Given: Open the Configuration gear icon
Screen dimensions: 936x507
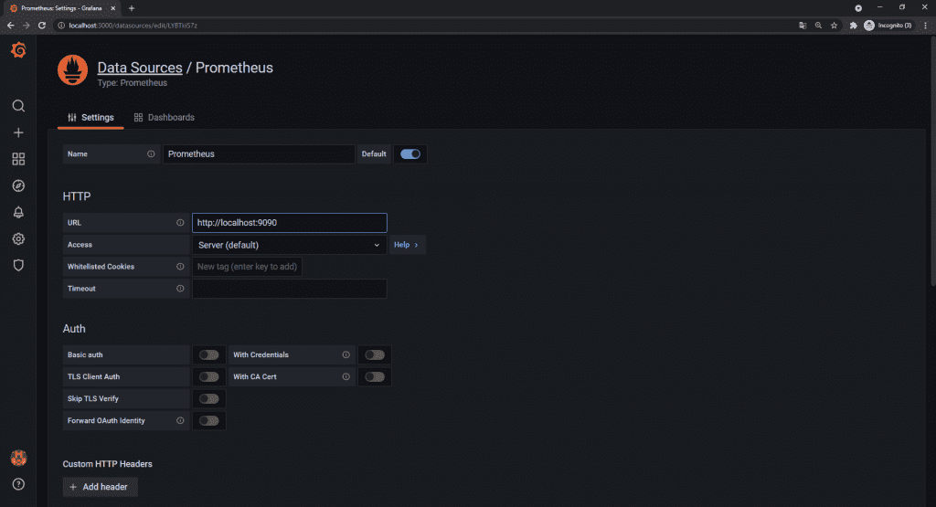Looking at the screenshot, I should click(x=18, y=238).
